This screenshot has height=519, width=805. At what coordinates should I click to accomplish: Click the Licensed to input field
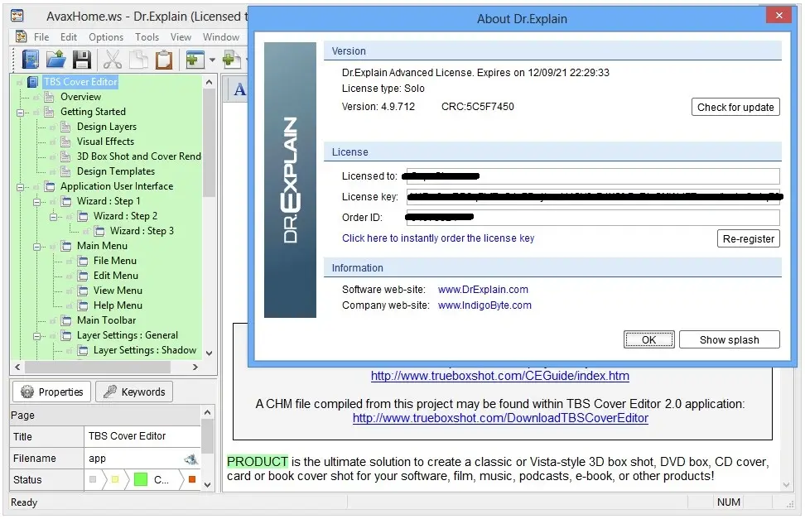(593, 176)
